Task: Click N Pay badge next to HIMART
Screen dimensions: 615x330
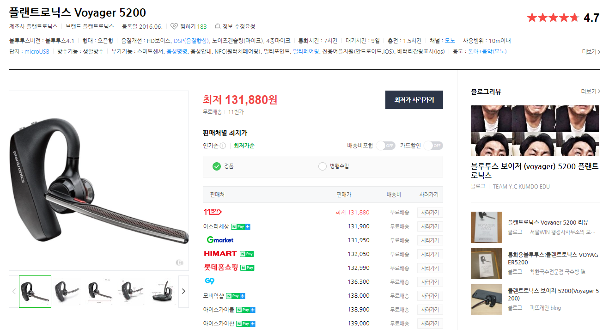Action: point(247,254)
